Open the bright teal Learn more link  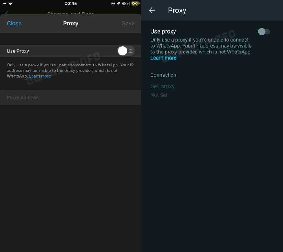[163, 58]
